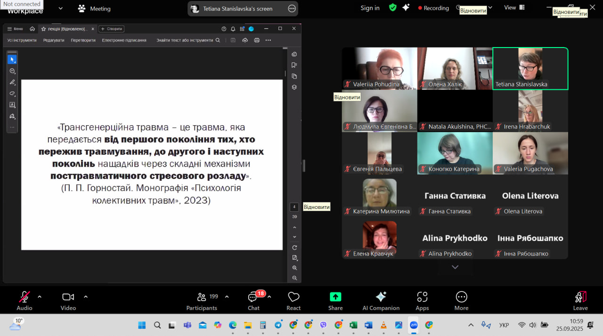Click the print icon in PDF toolbar
This screenshot has height=336, width=603.
click(257, 40)
